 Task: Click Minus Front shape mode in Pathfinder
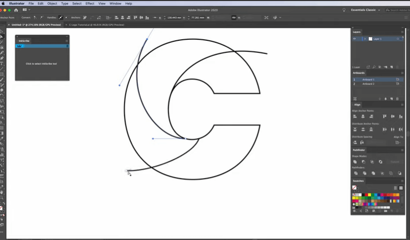tap(364, 162)
